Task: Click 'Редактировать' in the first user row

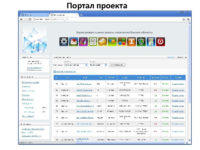Action: (x=178, y=84)
